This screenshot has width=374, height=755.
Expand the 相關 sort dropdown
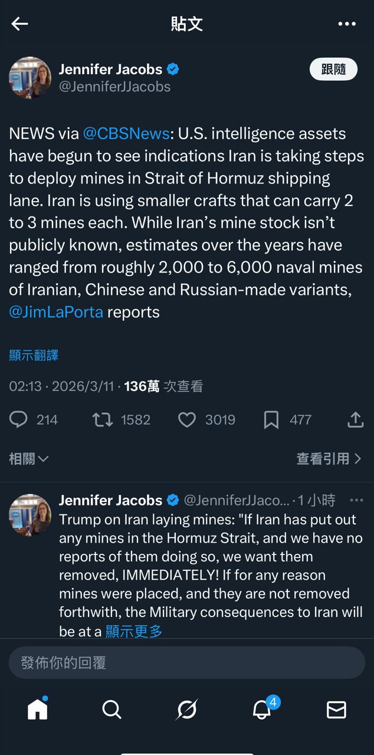(x=28, y=458)
